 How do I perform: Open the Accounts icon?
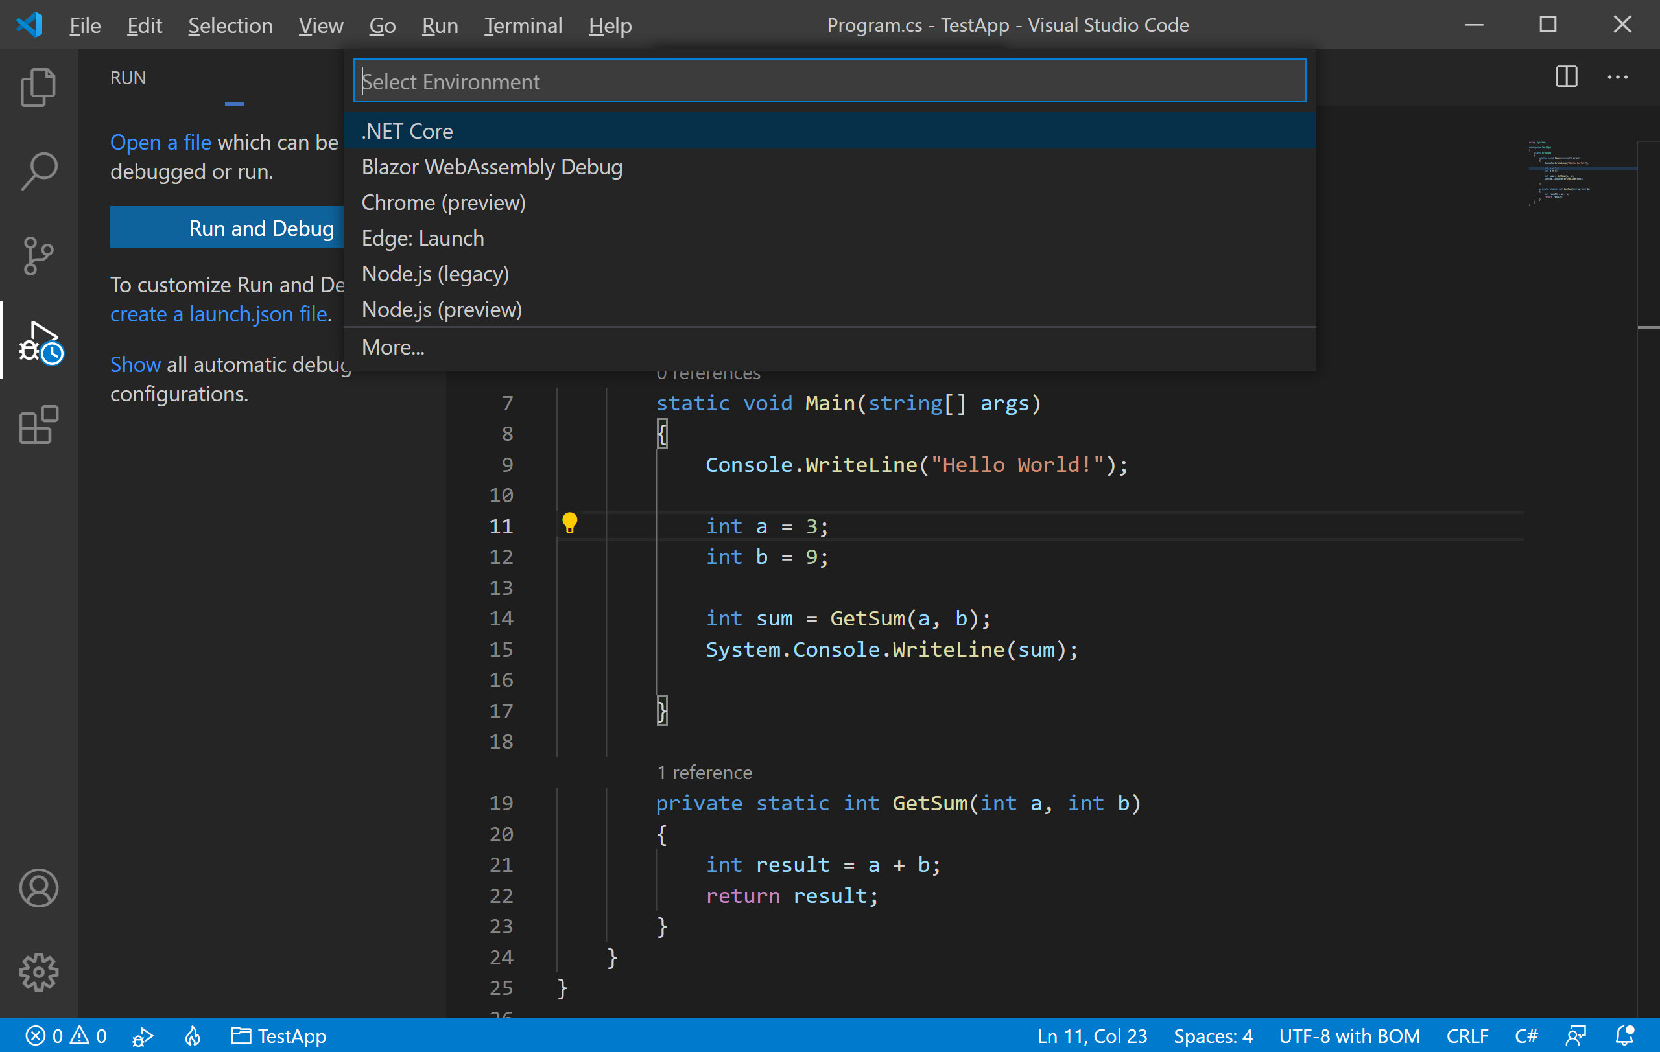38,888
